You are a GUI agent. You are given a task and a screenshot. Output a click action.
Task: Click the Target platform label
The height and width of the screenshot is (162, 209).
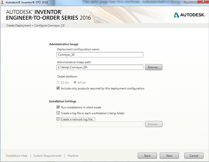coord(67,76)
